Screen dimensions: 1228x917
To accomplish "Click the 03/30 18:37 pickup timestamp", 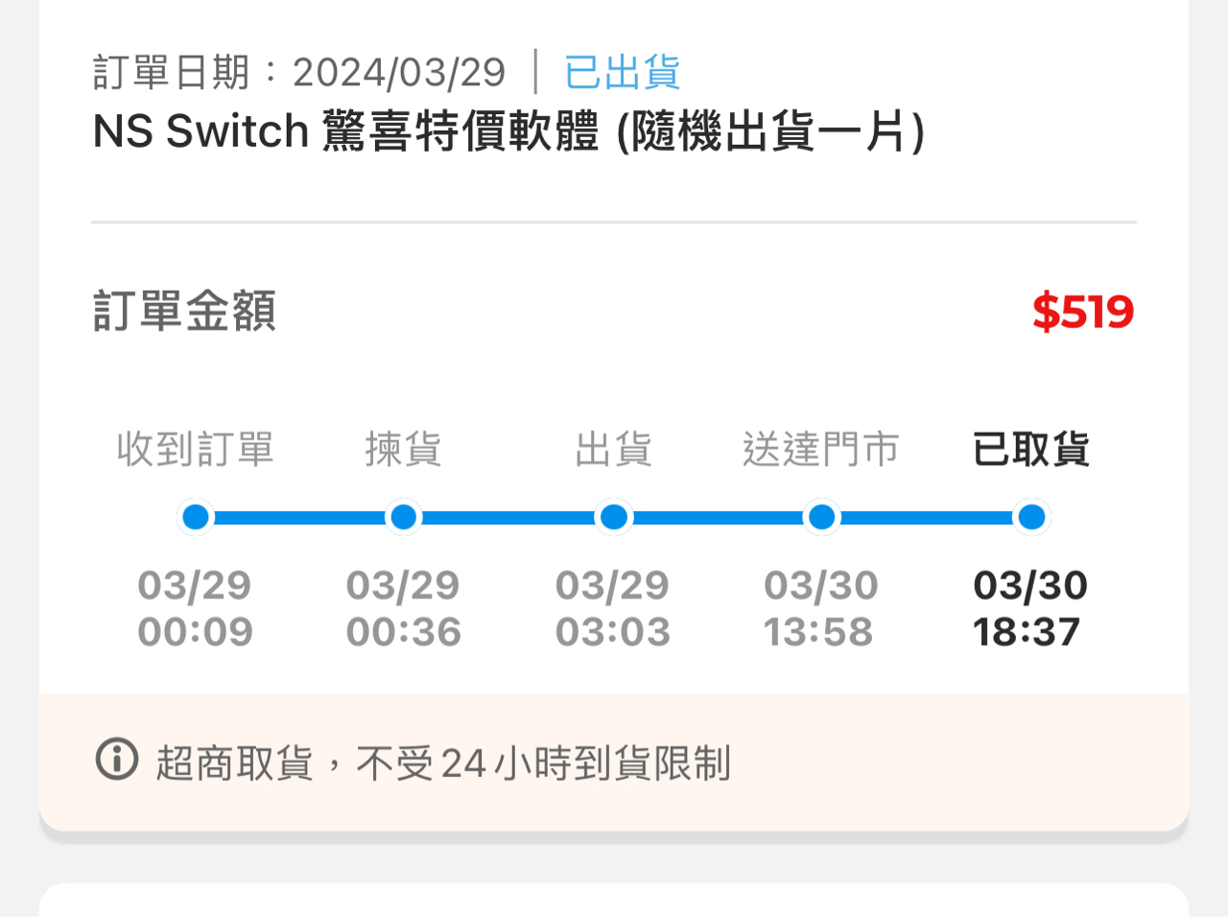I will pos(1029,608).
